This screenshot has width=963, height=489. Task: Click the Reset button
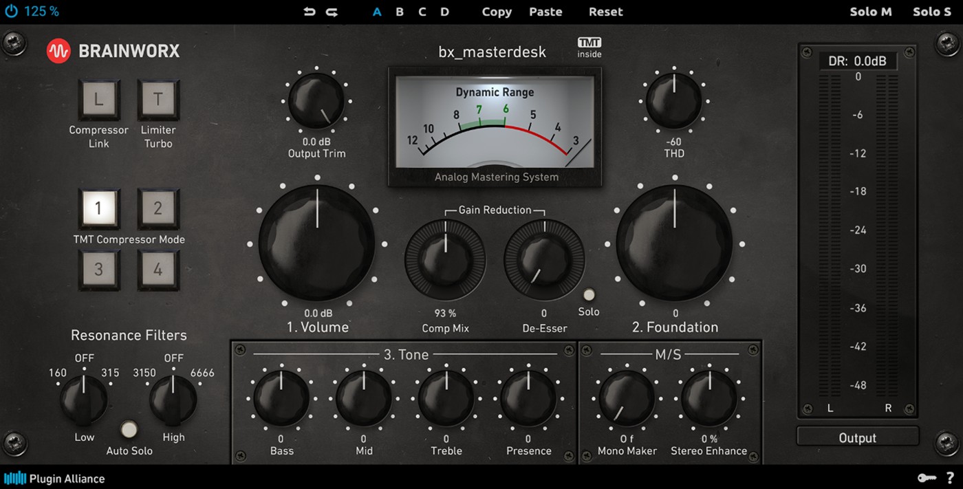606,12
